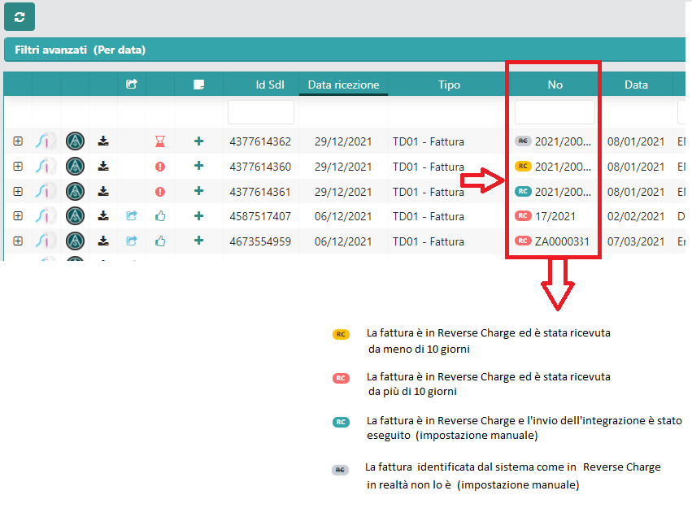Click the signature icon on row 4377614361
Viewport: 692px width, 508px height.
[x=46, y=191]
